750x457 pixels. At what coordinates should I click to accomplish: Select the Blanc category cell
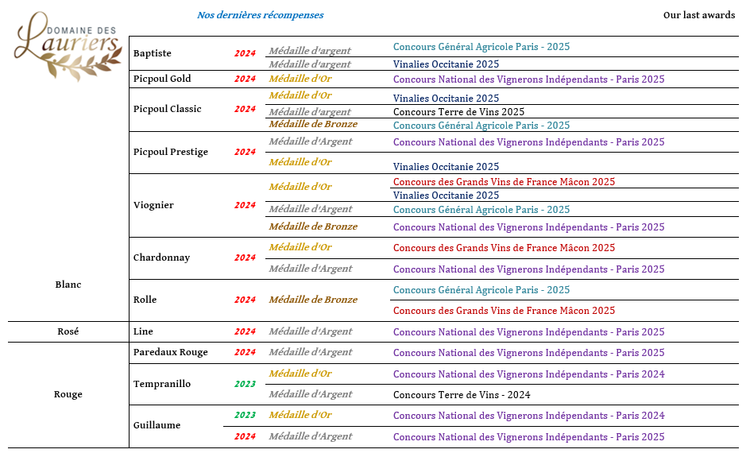tap(68, 285)
